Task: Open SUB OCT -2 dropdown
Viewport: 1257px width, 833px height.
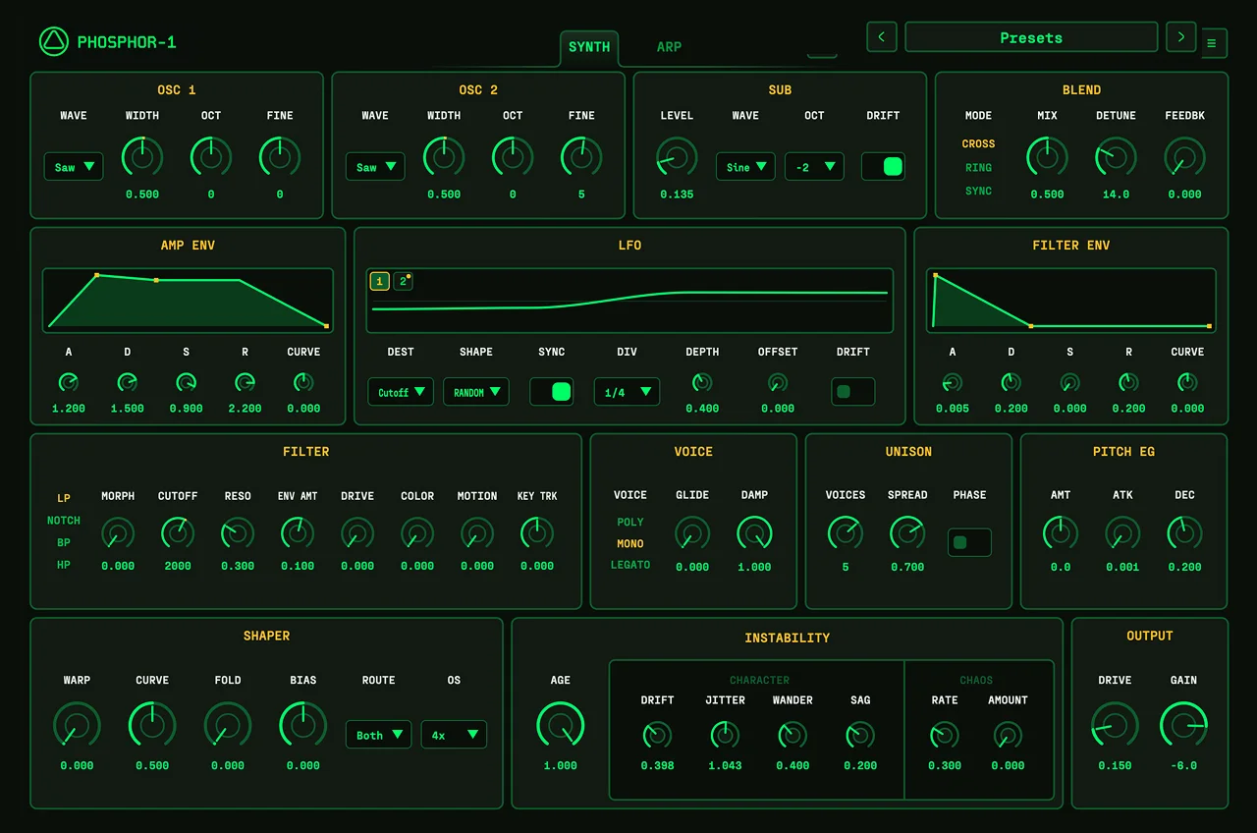Action: (x=814, y=166)
